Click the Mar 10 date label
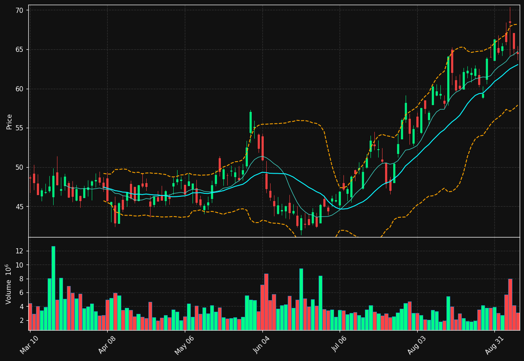The height and width of the screenshot is (361, 524). tap(30, 344)
